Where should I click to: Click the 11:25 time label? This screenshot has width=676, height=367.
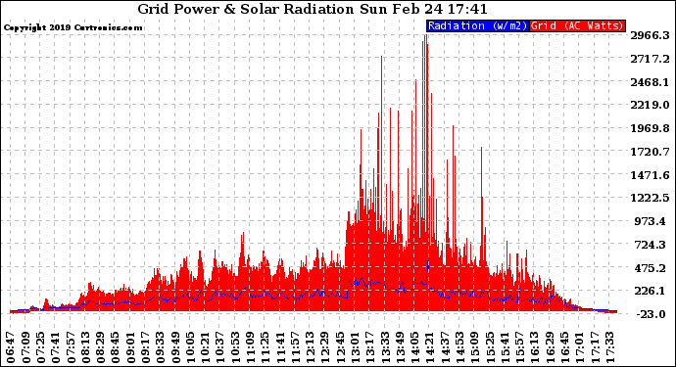pos(266,347)
